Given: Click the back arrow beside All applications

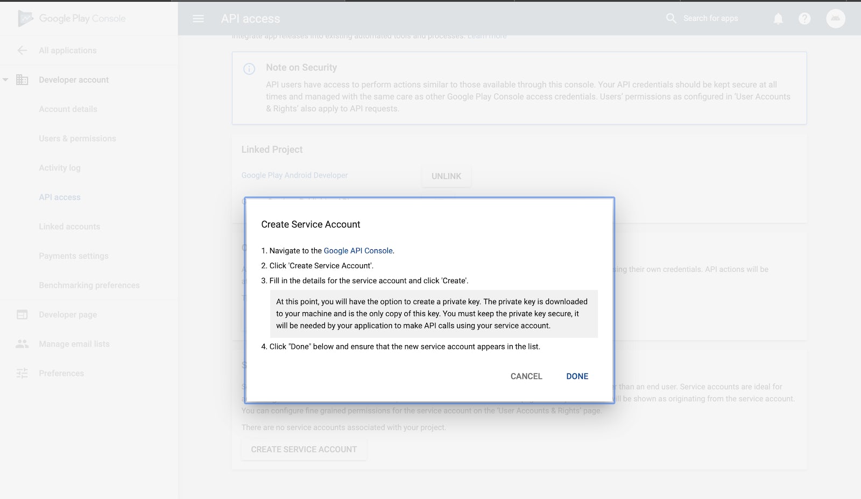Looking at the screenshot, I should pyautogui.click(x=22, y=51).
